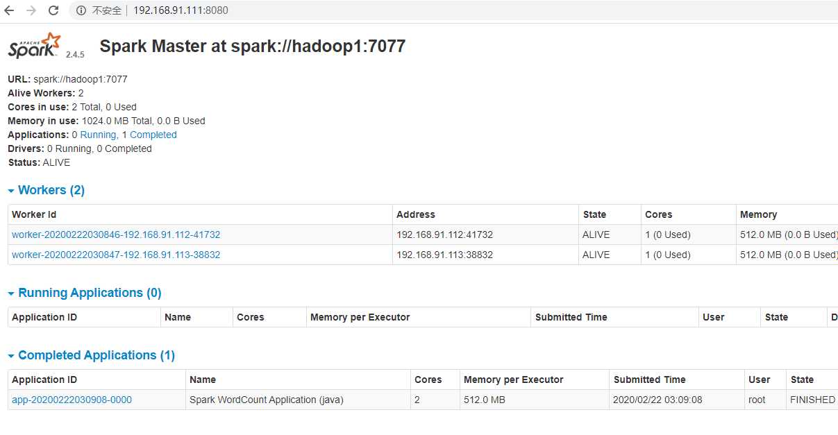The height and width of the screenshot is (435, 838).
Task: Click the Worker Id column header
Action: (x=34, y=214)
